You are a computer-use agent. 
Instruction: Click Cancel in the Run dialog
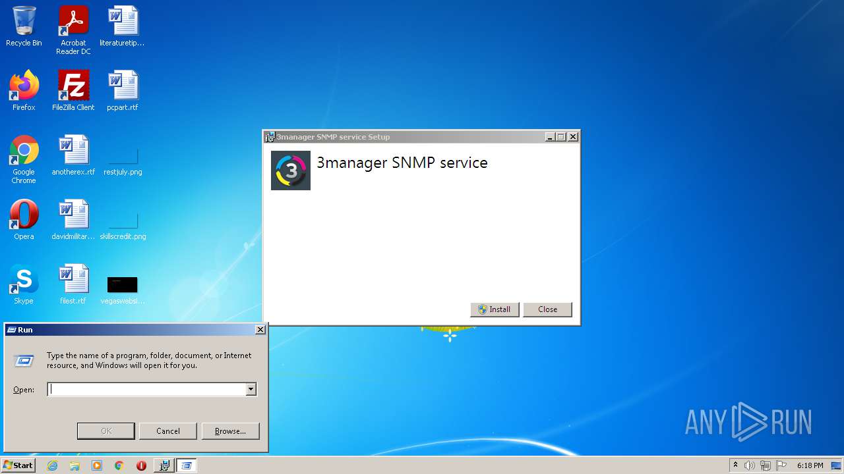[168, 431]
